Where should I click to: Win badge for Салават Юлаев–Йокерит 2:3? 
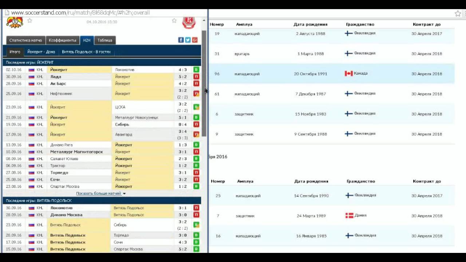pos(196,159)
